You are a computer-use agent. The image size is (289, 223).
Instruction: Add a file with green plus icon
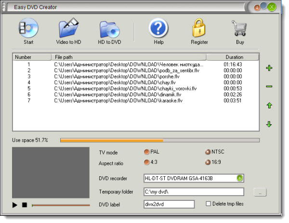[269, 68]
